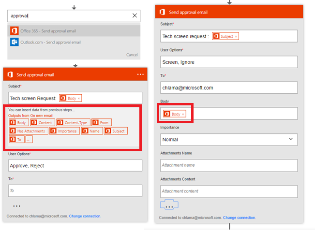Viewport: 315px width, 231px height.
Task: Expand the Importance dropdown set to Normal
Action: point(229,140)
